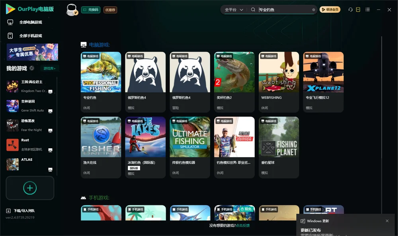
Task: Click the 点击反馈 feedback link
Action: tap(243, 226)
